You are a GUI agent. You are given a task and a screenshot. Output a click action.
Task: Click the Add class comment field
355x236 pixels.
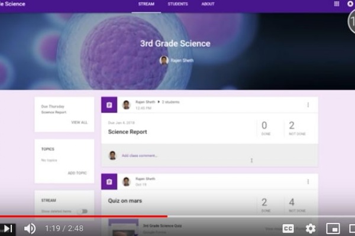pos(140,156)
